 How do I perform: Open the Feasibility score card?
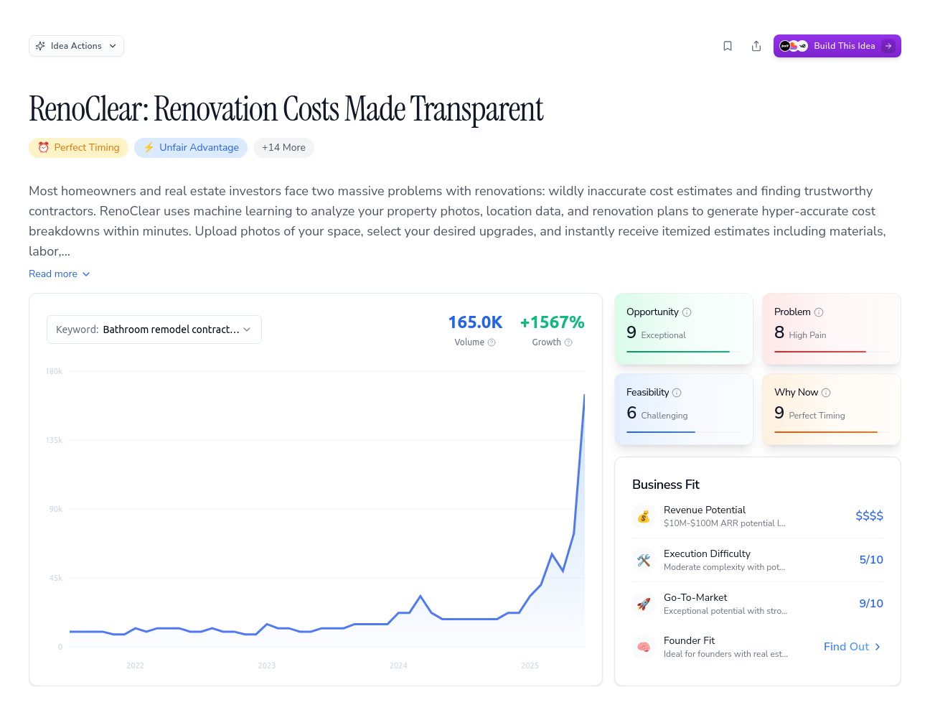click(684, 409)
